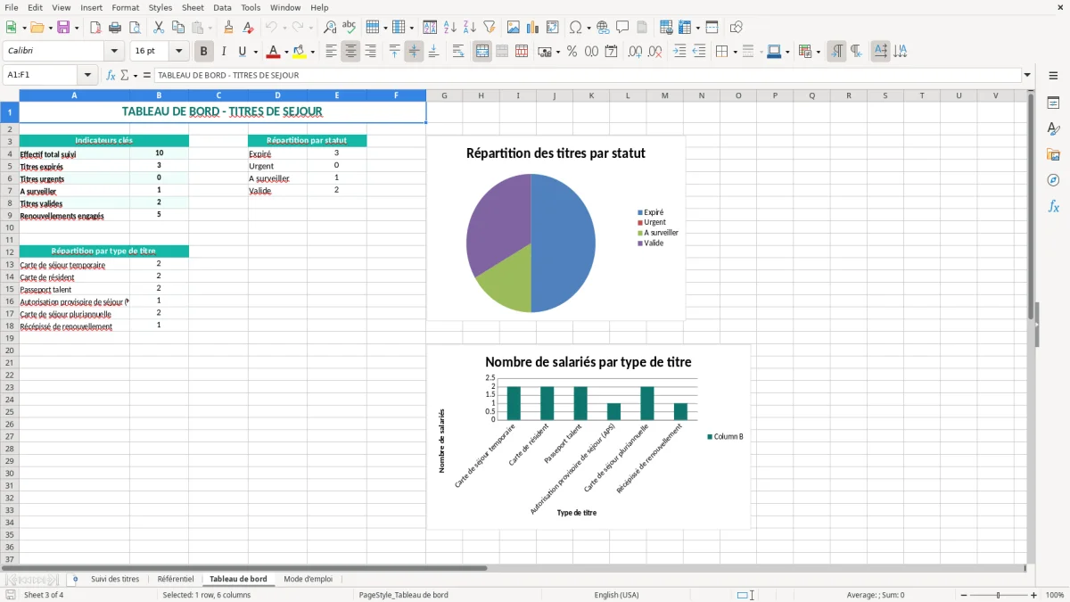This screenshot has width=1070, height=602.
Task: Switch to the Suivi des titres sheet tab
Action: (x=115, y=579)
